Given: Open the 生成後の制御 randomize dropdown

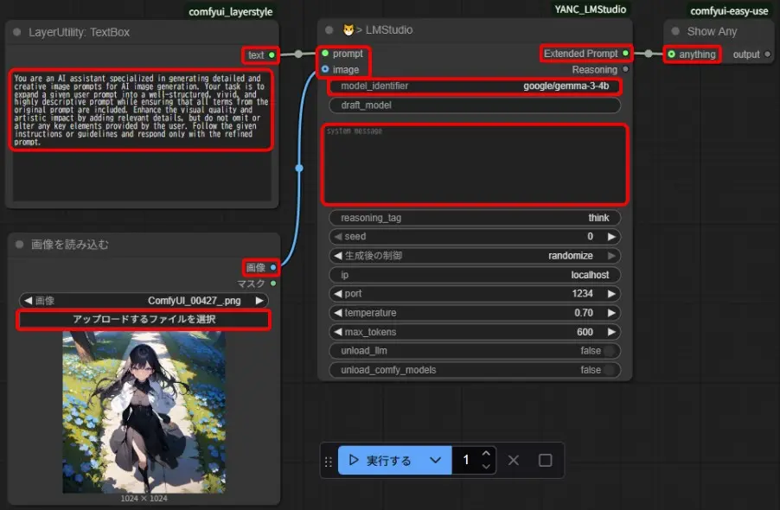Looking at the screenshot, I should 475,256.
